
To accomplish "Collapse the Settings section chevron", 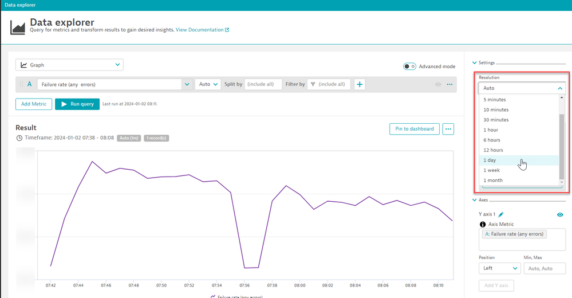I will point(474,62).
